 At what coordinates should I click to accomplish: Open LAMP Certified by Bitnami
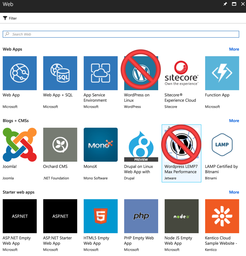(x=222, y=145)
